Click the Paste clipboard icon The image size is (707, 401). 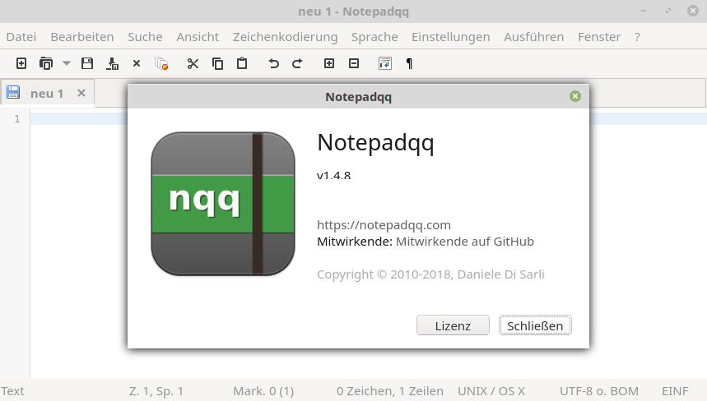point(242,63)
